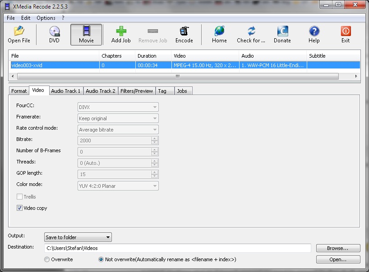369x272 pixels.
Task: Switch to the Format tab
Action: (x=19, y=91)
